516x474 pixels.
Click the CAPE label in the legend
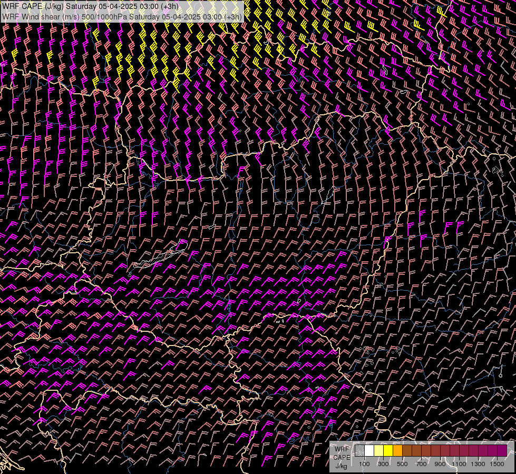pos(342,458)
